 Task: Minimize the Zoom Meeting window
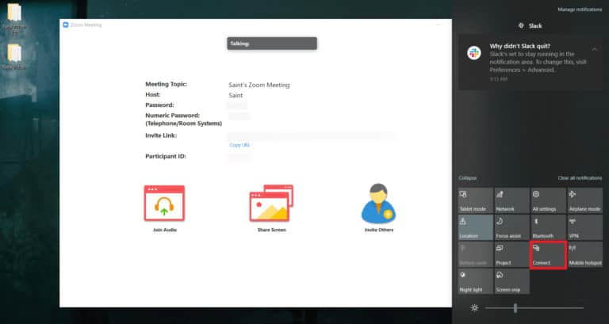pos(438,25)
